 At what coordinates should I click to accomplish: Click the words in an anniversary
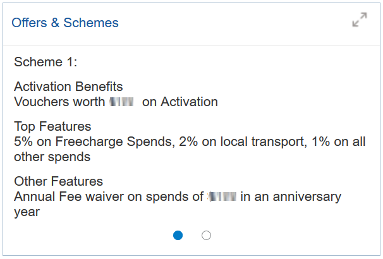click(x=291, y=196)
